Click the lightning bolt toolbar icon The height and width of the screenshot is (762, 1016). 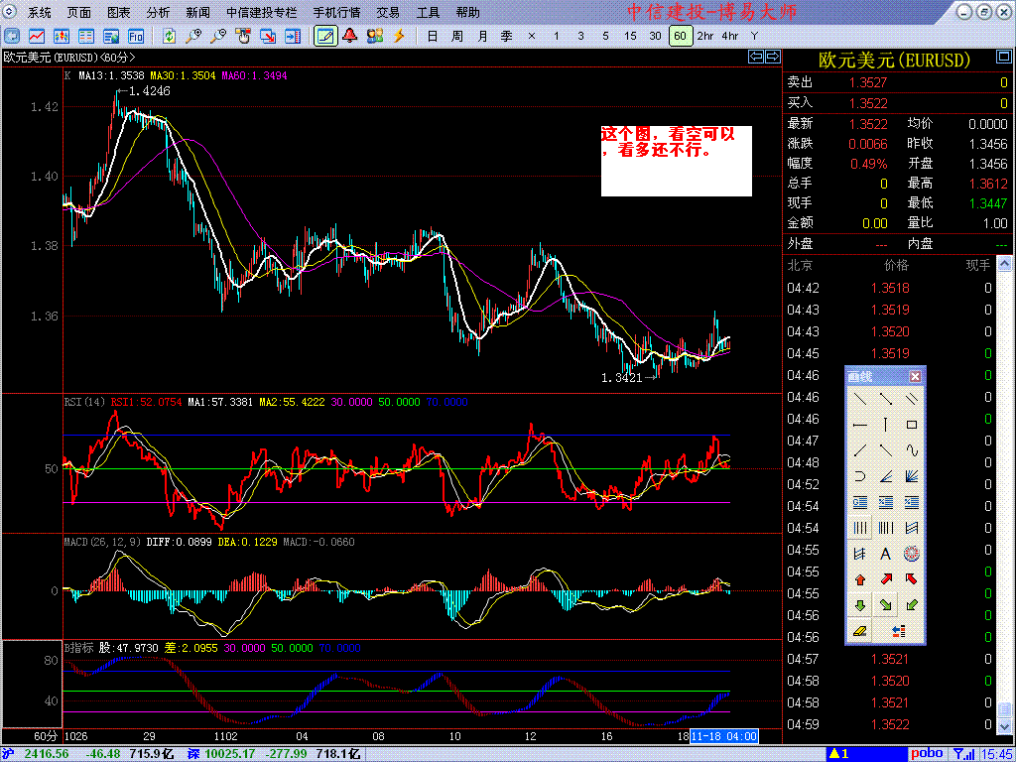tap(399, 36)
